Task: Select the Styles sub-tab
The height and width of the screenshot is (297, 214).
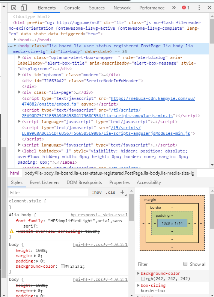Action: point(17,182)
